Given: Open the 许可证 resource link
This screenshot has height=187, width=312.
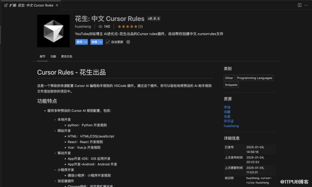Looking at the screenshot, I should pyautogui.click(x=229, y=121).
